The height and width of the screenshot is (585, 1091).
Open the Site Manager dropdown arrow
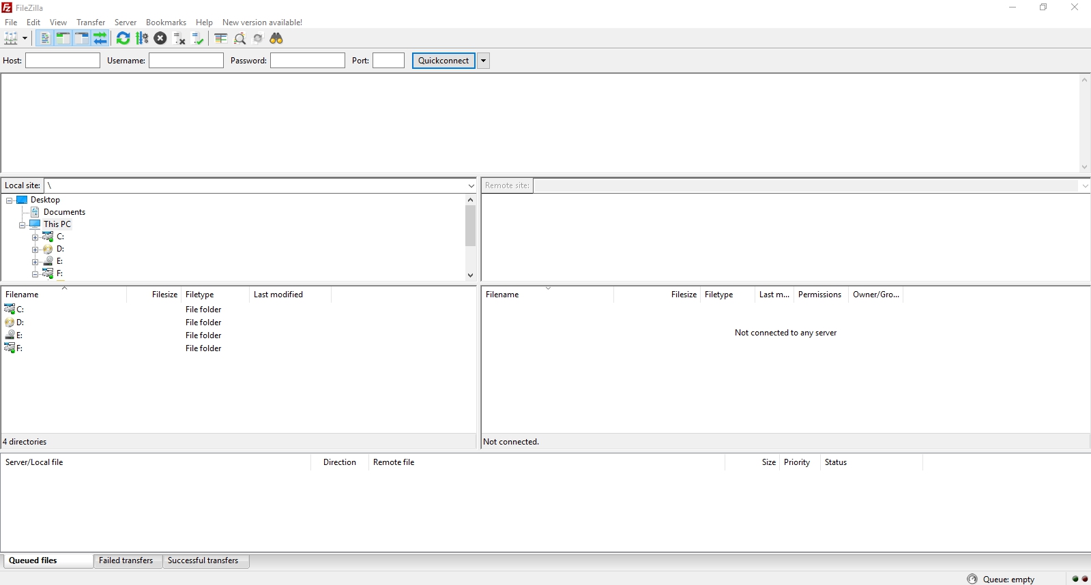[25, 38]
